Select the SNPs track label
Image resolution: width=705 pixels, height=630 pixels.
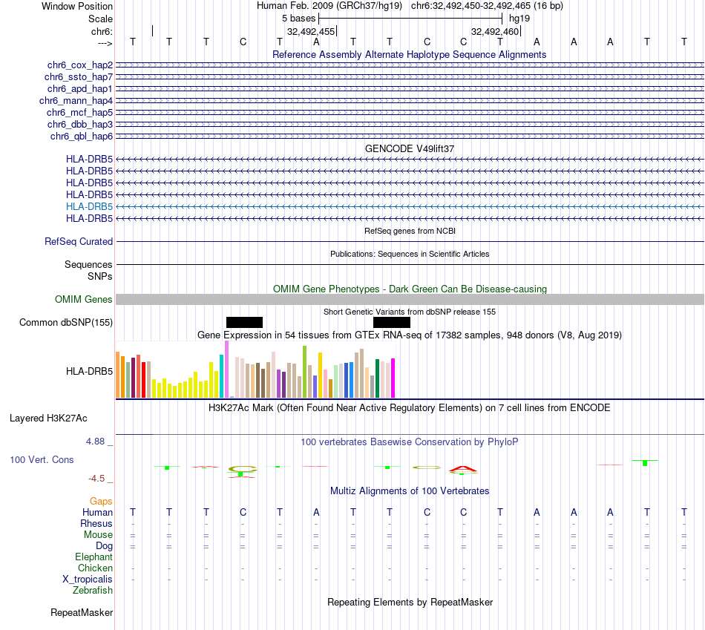(x=100, y=276)
